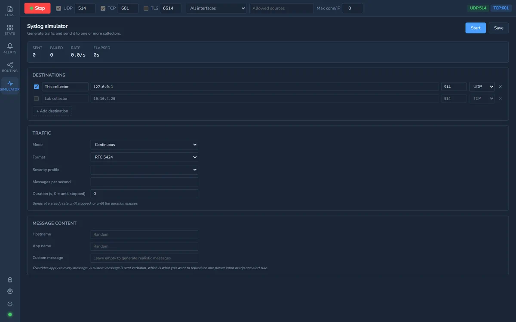Click the Allowed sources field
This screenshot has width=516, height=322.
click(x=282, y=8)
